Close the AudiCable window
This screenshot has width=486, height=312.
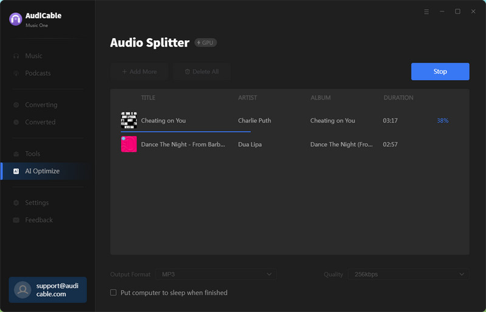(473, 12)
